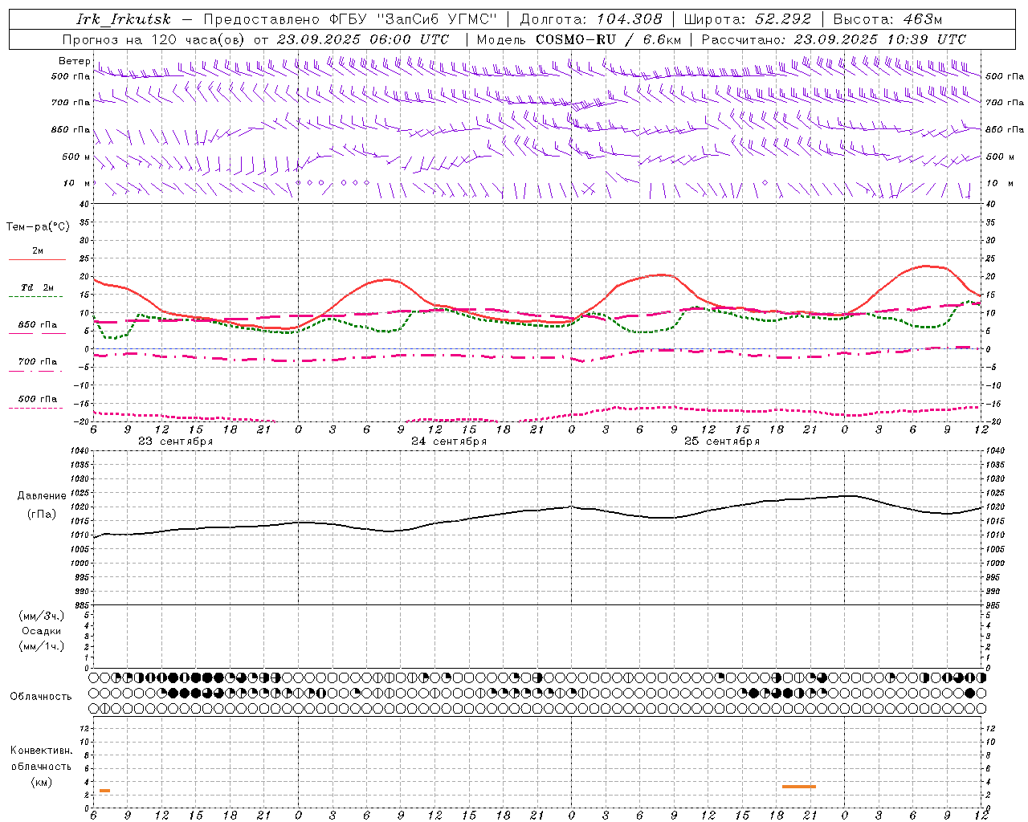This screenshot has height=822, width=1028.
Task: Click the Осадки panel label
Action: click(x=42, y=631)
